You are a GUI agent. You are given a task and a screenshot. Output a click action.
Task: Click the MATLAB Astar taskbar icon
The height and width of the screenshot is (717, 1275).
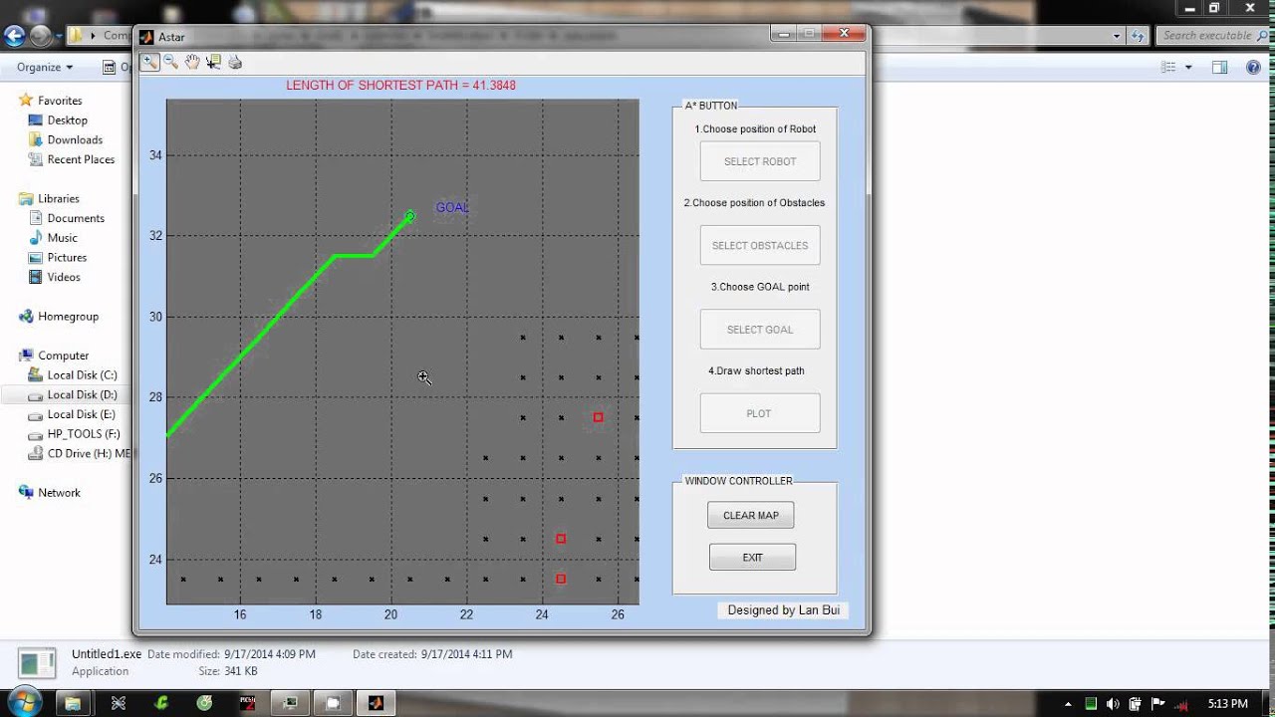pyautogui.click(x=376, y=703)
